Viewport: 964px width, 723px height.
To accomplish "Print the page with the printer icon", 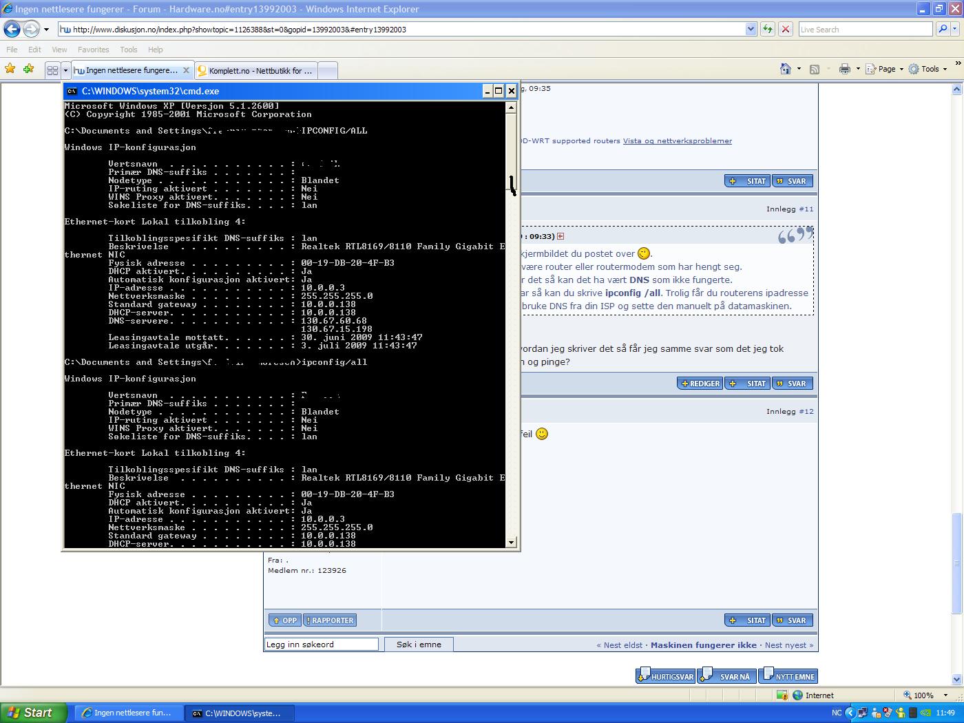I will coord(845,69).
